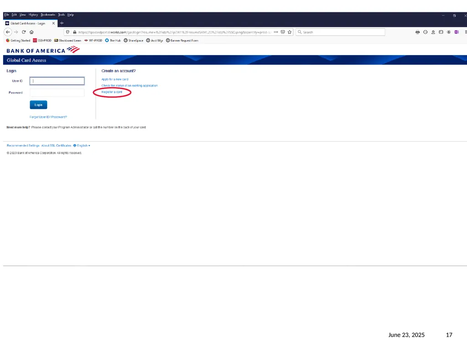Open the History menu
467x350 pixels.
(x=33, y=15)
